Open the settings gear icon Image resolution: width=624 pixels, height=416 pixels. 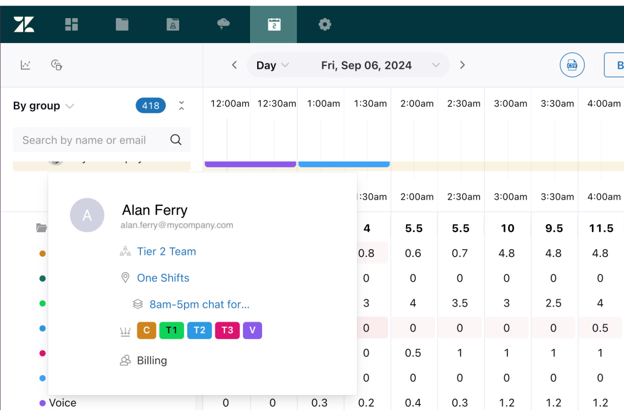[324, 24]
